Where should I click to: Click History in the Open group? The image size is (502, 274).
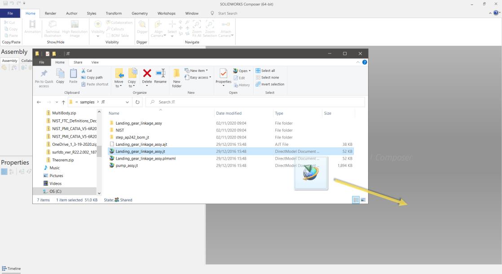click(242, 85)
